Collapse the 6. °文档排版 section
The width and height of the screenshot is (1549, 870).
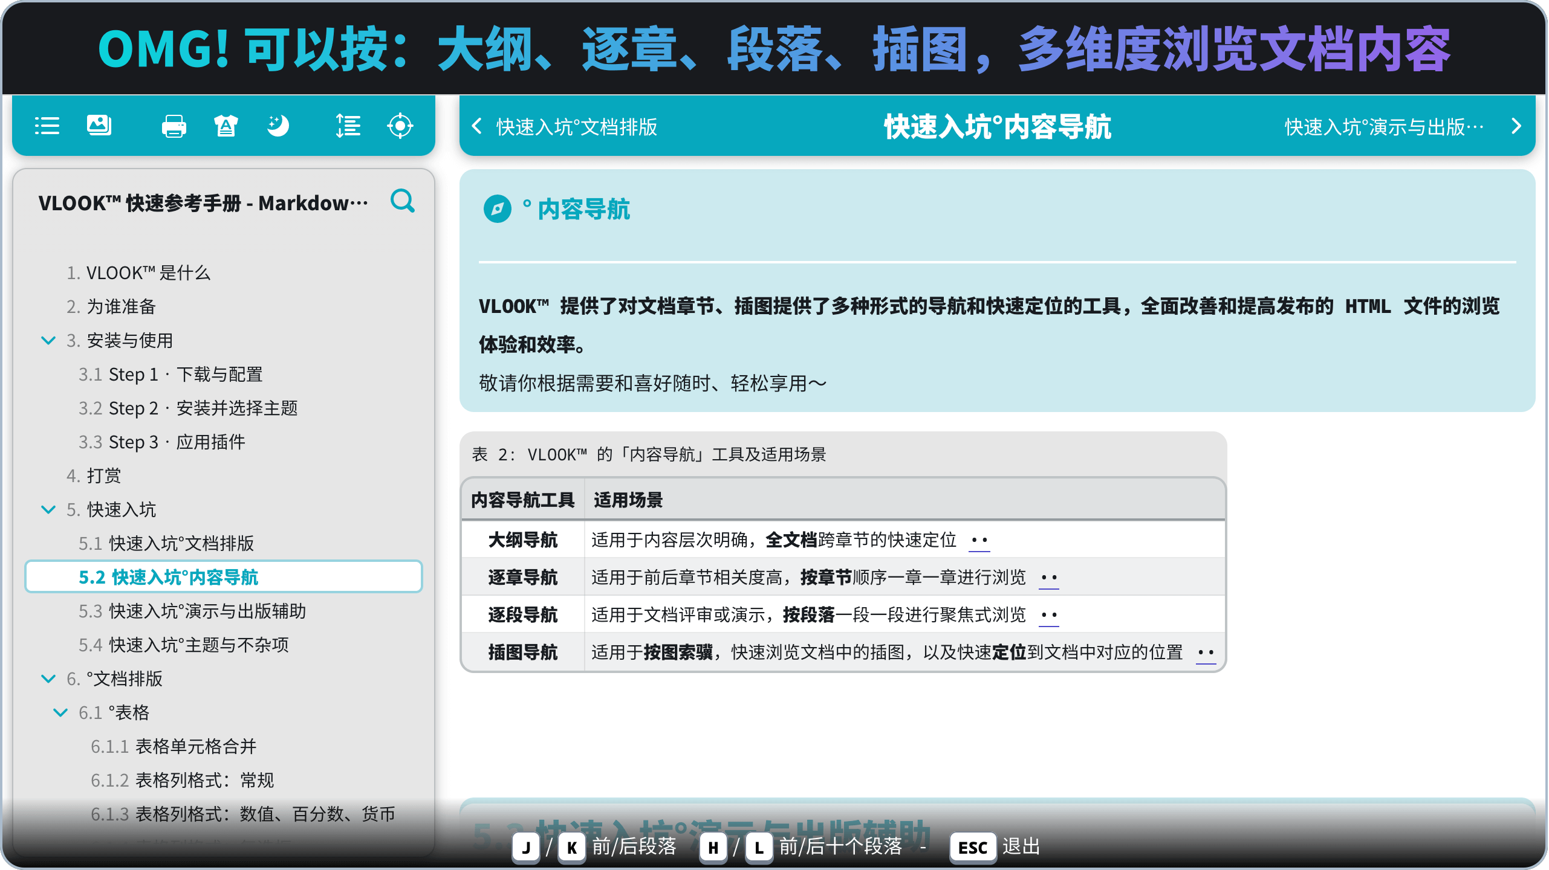[48, 678]
